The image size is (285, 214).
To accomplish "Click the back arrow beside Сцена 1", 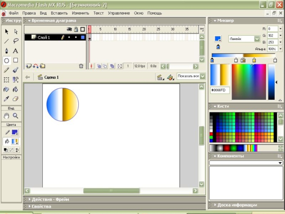I will coord(28,77).
